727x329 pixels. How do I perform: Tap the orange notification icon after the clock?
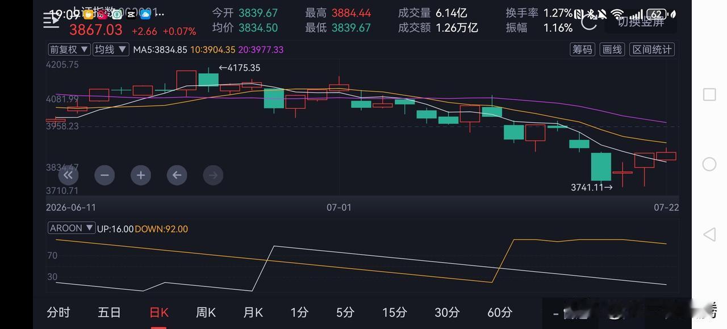(89, 14)
